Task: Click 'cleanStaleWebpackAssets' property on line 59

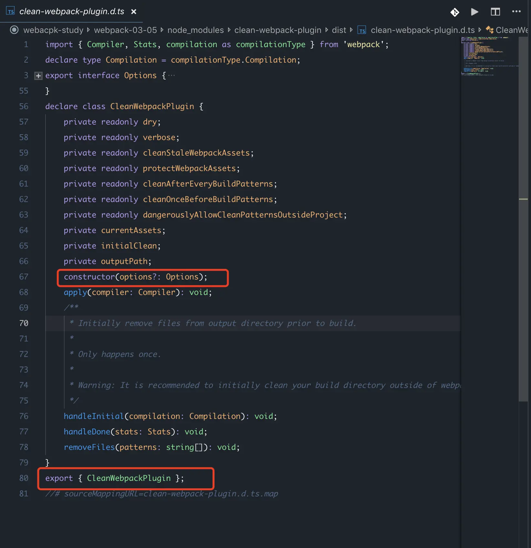Action: click(196, 153)
